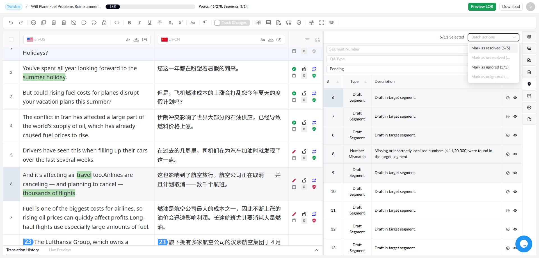Click the comment icon in toolbar

[x=269, y=23]
